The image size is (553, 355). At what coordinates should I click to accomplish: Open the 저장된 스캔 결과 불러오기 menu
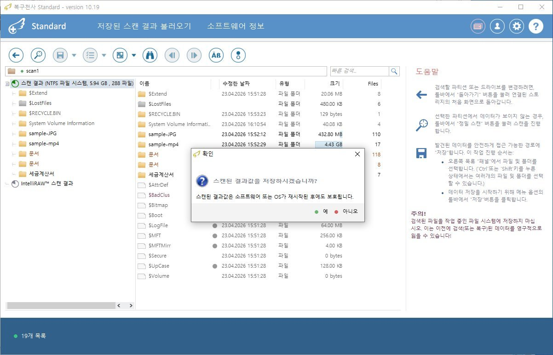(144, 26)
